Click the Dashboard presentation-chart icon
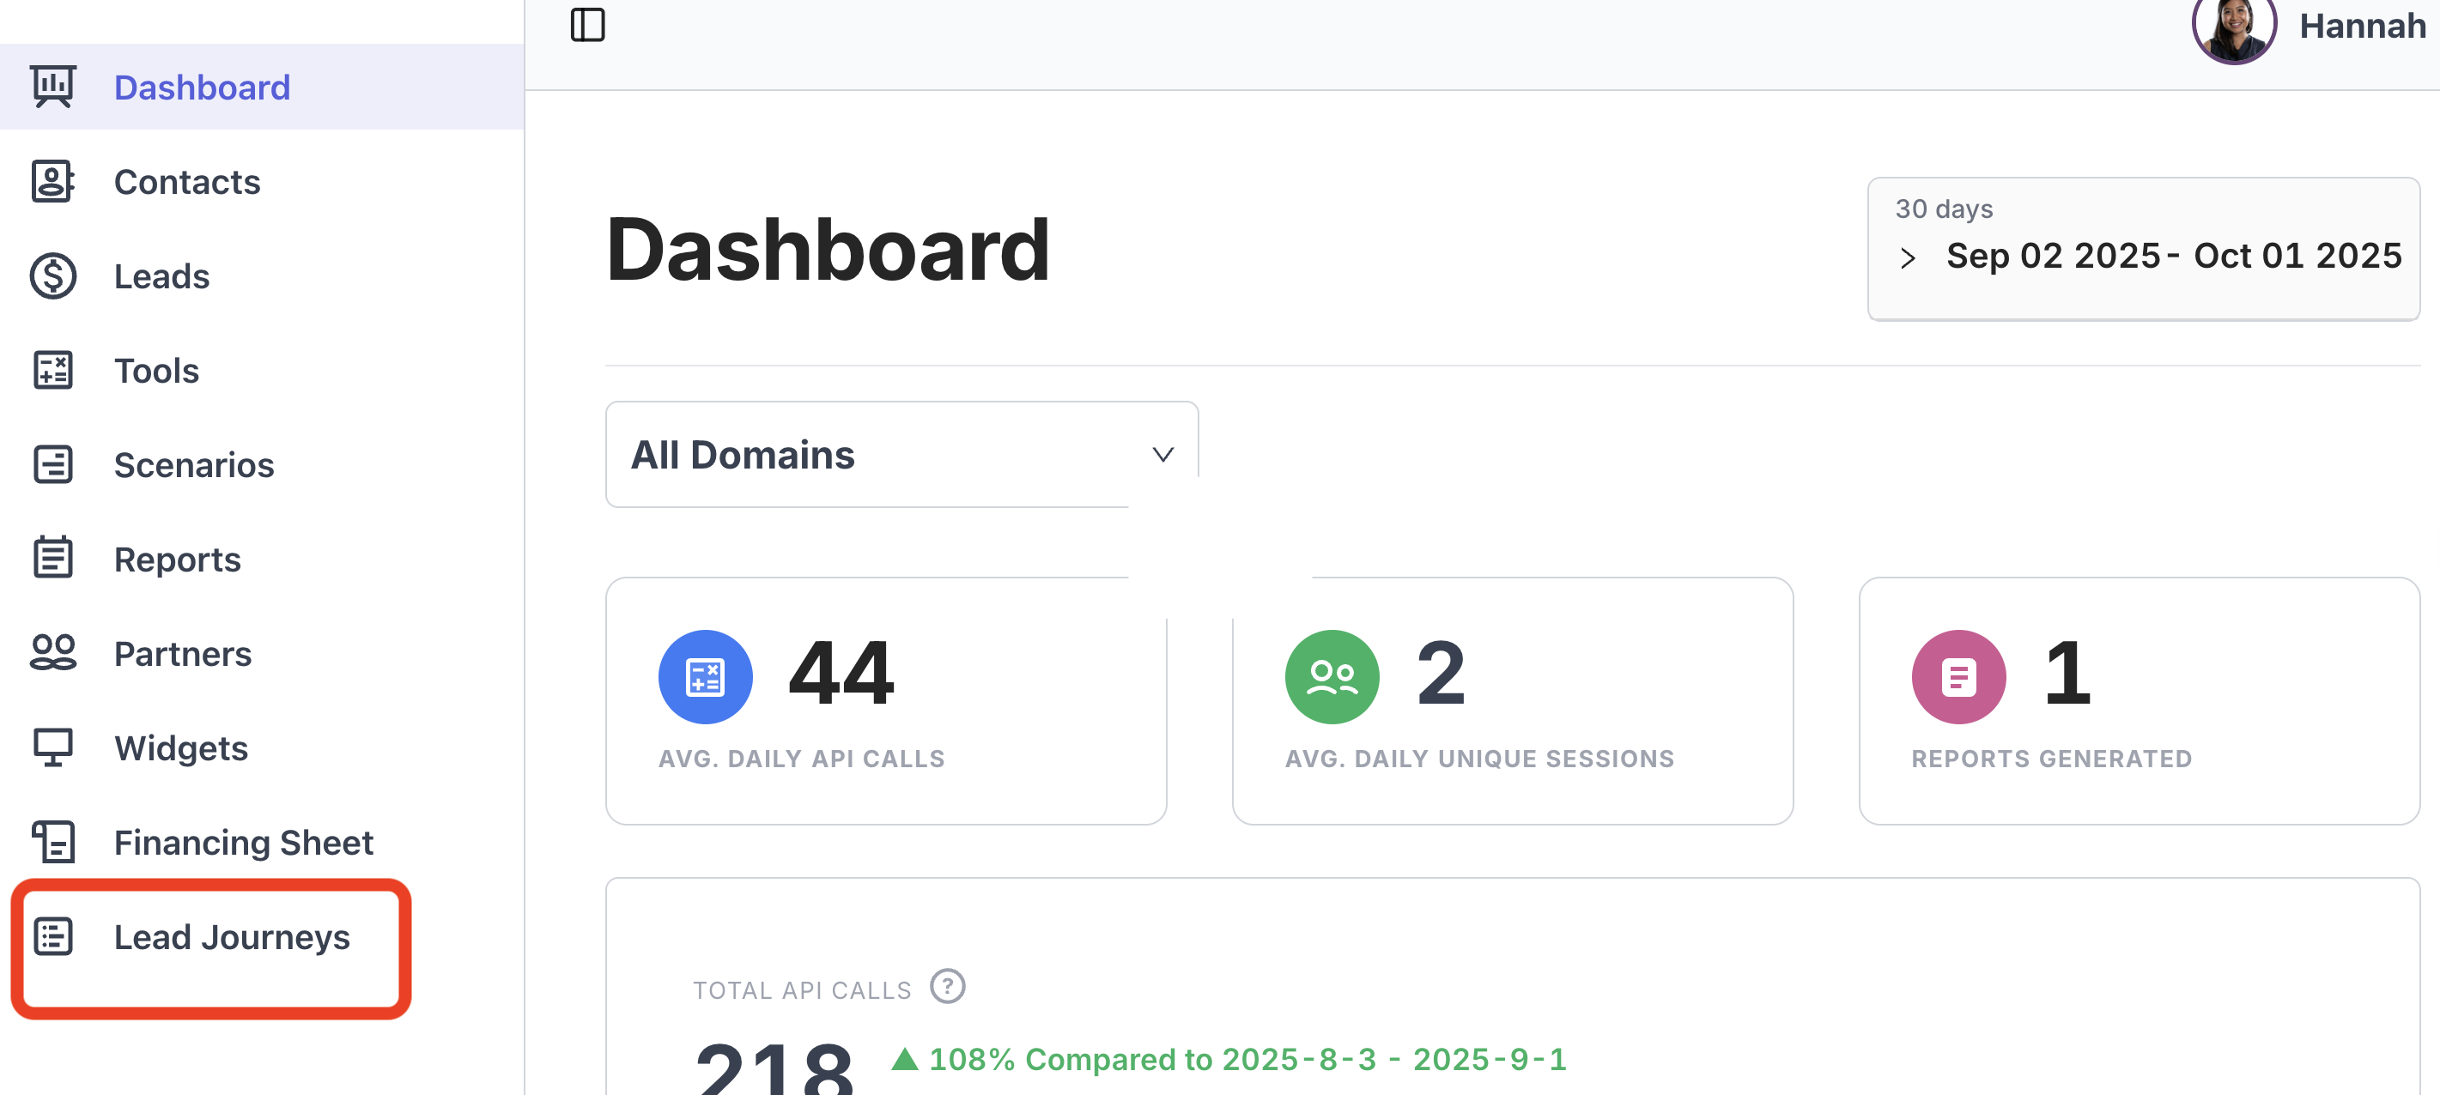This screenshot has width=2440, height=1095. click(x=53, y=86)
